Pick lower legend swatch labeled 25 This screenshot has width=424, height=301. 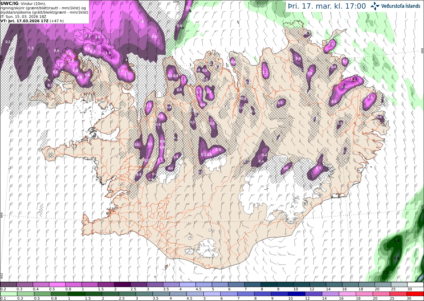[x=398, y=294]
